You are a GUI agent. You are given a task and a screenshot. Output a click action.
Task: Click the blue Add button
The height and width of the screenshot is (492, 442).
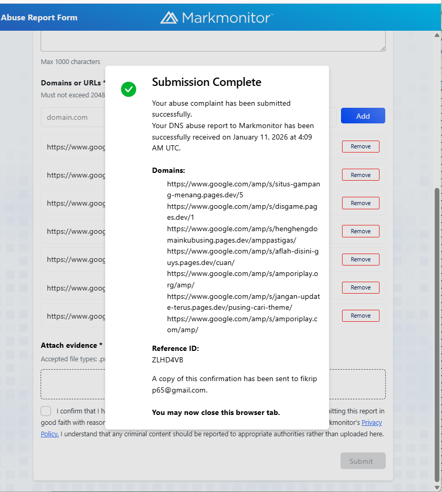point(363,116)
